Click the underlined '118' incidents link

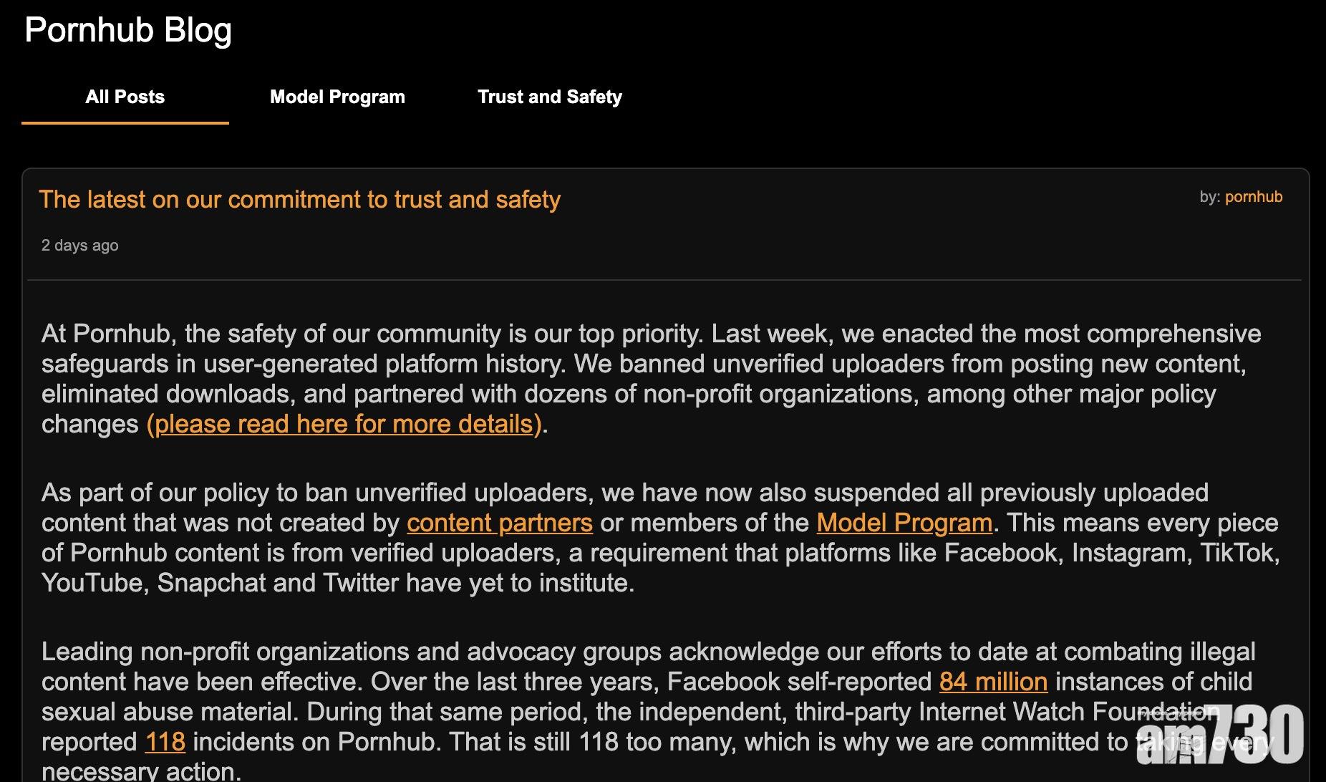tap(165, 742)
